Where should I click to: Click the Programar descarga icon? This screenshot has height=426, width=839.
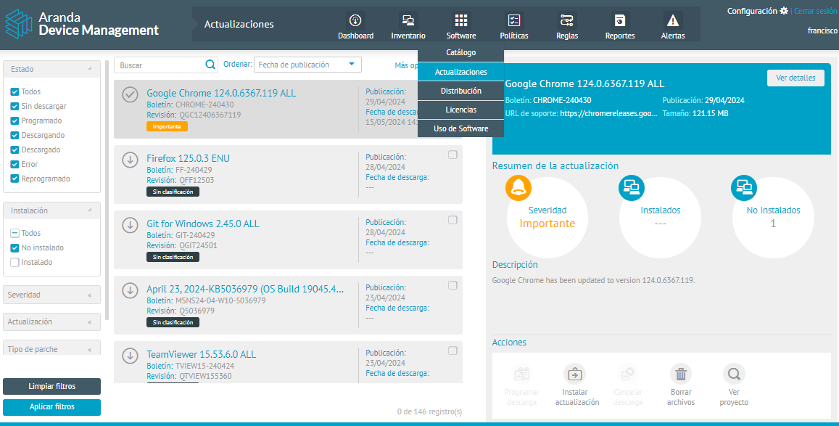[x=521, y=374]
